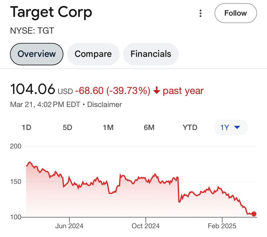Screen dimensions: 267x237
Task: Click the red down-arrow price change icon
Action: pyautogui.click(x=156, y=91)
